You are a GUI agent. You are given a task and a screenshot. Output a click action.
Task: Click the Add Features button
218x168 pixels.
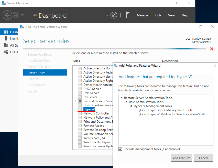tap(181, 158)
